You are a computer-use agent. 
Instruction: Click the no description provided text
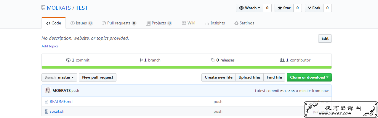(x=85, y=38)
